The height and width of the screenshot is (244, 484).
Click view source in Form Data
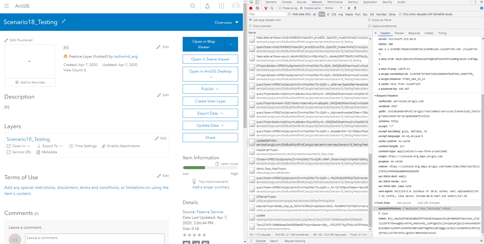coord(404,203)
